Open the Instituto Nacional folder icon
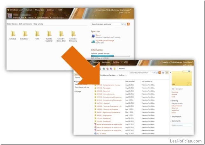Image resolution: width=205 pixels, height=145 pixels. click(49, 34)
